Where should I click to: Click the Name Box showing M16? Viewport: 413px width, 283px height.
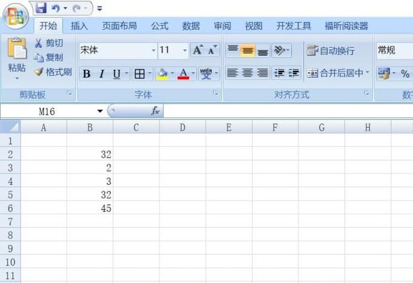47,112
